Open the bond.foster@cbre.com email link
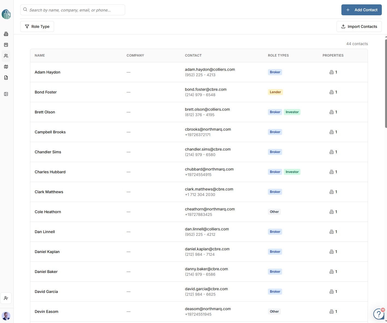387x323 pixels. click(206, 89)
